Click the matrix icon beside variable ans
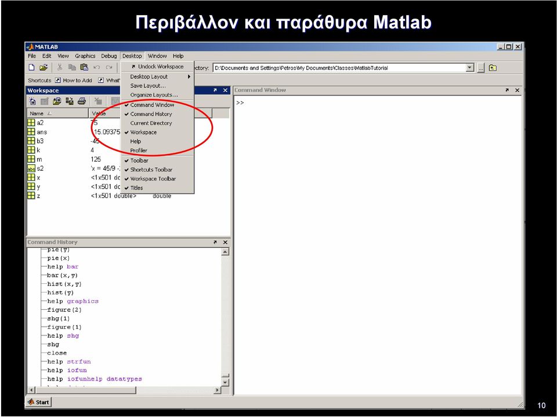The height and width of the screenshot is (417, 557). coord(31,132)
